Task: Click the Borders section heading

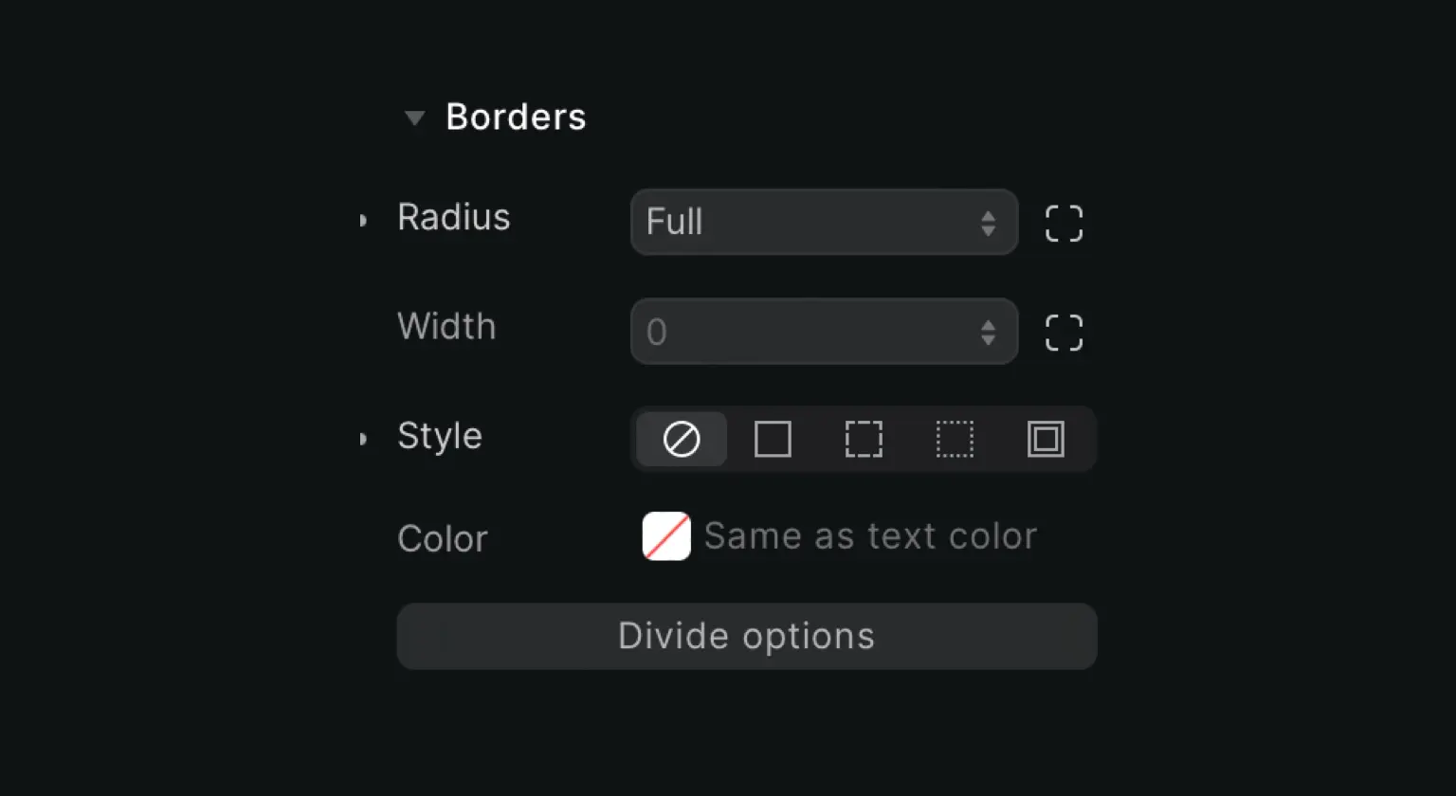Action: pos(516,117)
